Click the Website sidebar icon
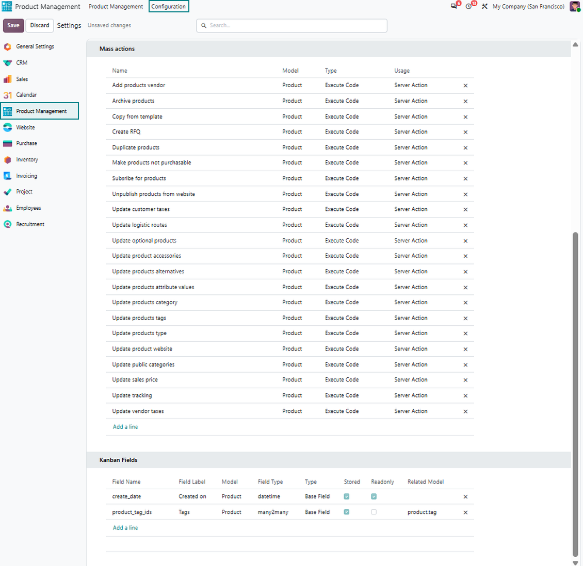Image resolution: width=583 pixels, height=566 pixels. point(7,127)
